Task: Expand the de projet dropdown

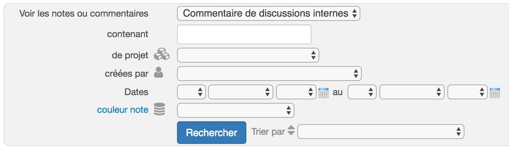Action: click(x=248, y=55)
